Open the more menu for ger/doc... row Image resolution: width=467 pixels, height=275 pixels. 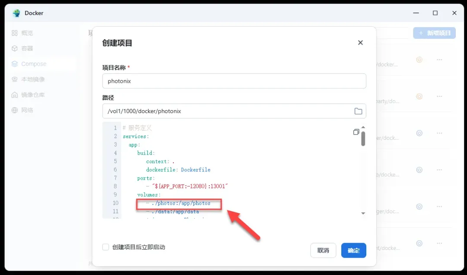pyautogui.click(x=439, y=207)
